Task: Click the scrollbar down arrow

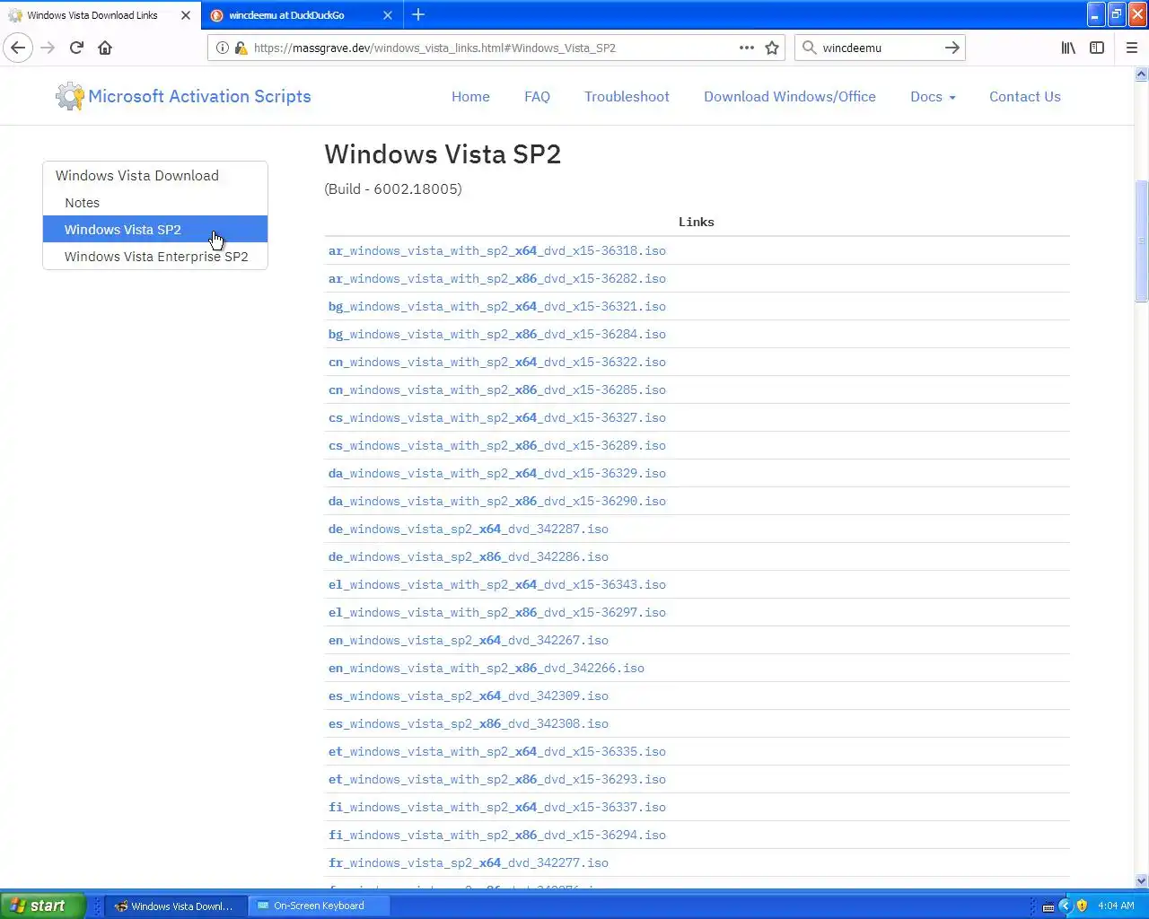Action: coord(1142,880)
